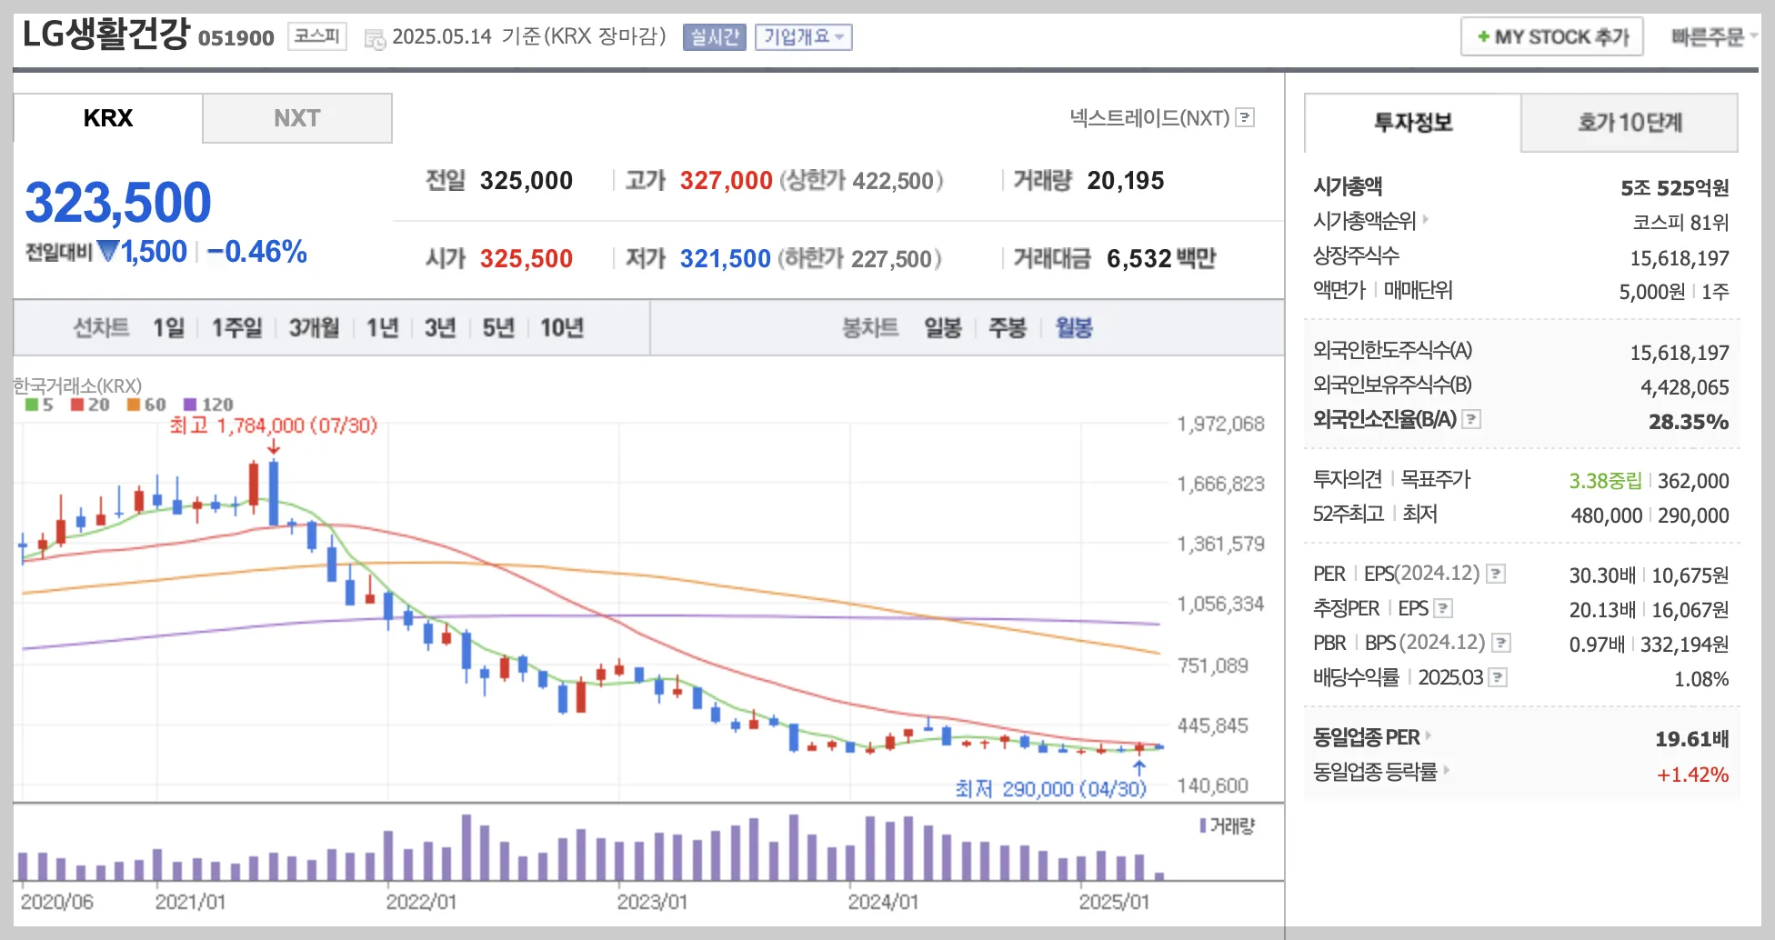Click the 저가 value 321,500

point(725,259)
